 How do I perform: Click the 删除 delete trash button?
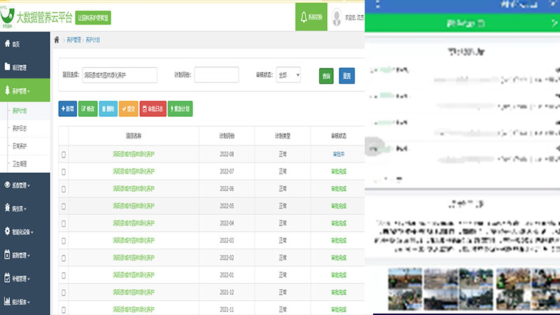pos(108,108)
